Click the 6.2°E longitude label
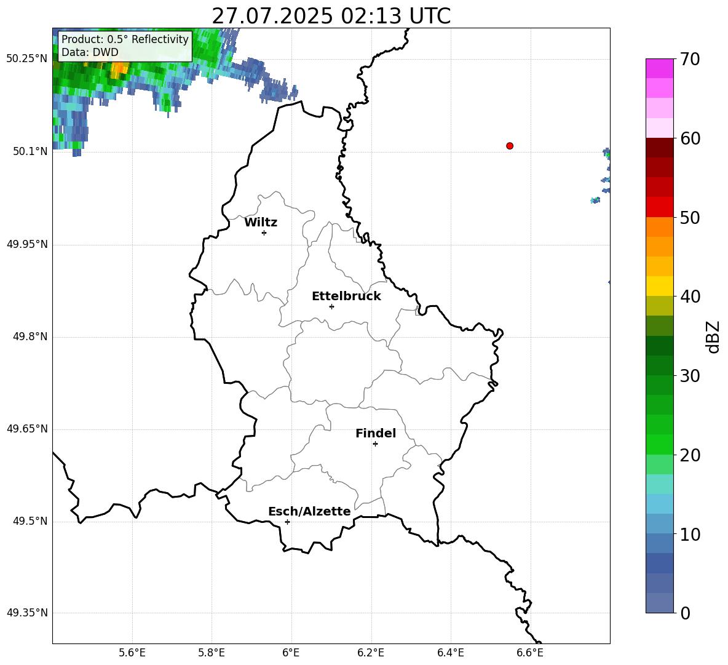Screen dimensions: 728x665 tap(371, 653)
